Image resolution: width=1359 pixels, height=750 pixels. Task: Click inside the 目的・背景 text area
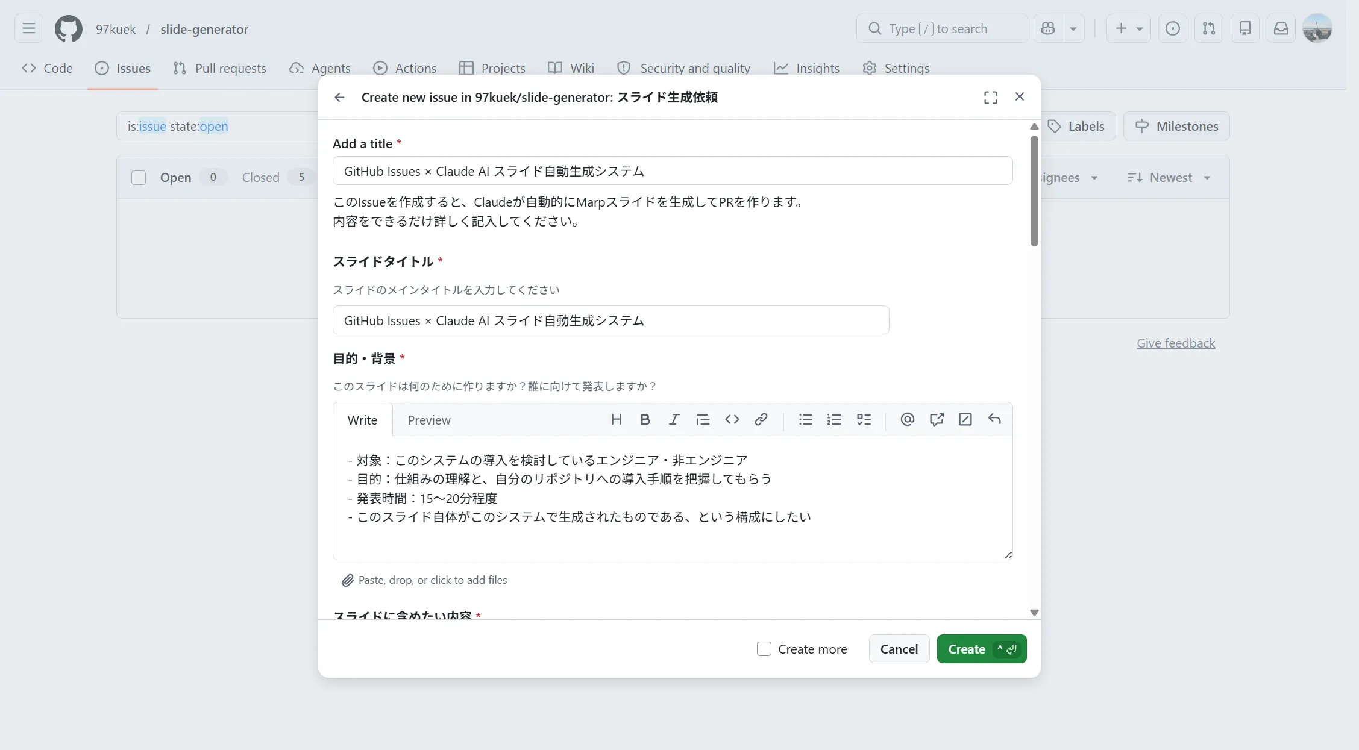coord(673,498)
